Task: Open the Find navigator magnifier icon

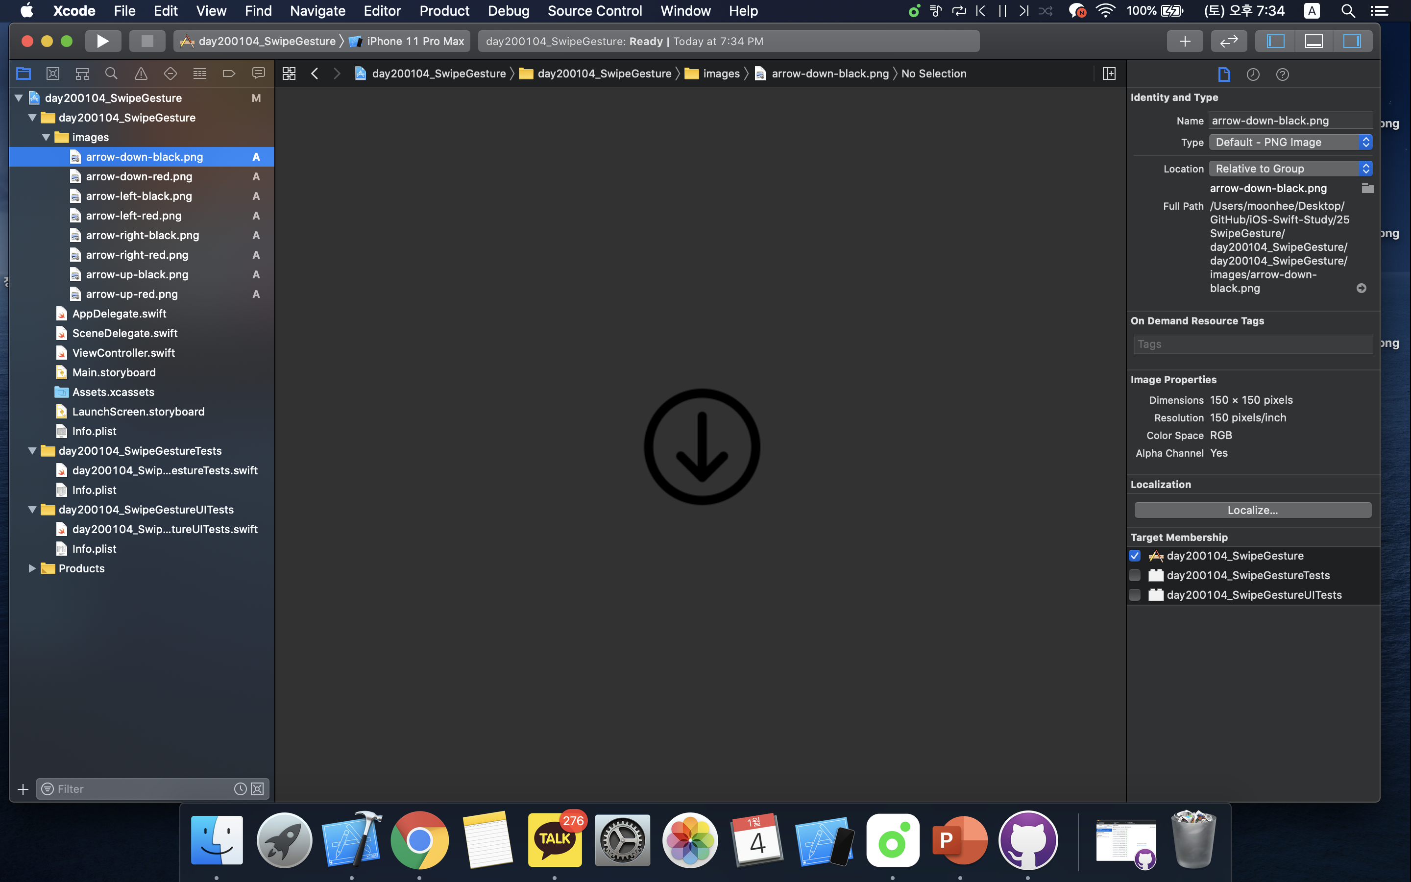Action: [111, 73]
